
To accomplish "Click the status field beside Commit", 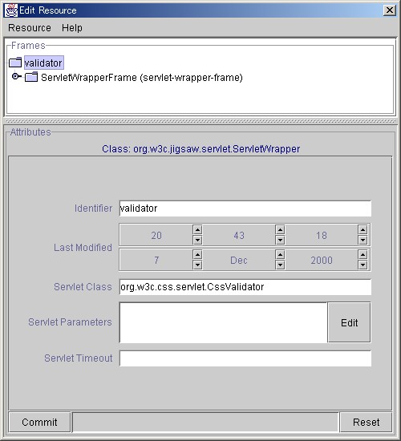I will click(205, 422).
